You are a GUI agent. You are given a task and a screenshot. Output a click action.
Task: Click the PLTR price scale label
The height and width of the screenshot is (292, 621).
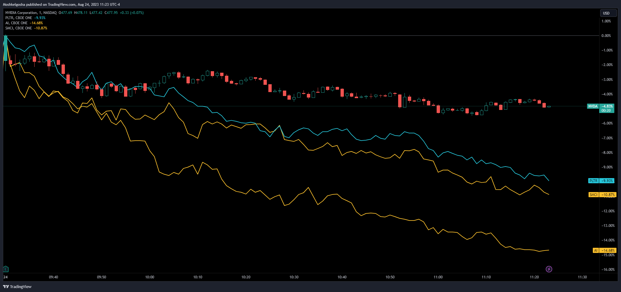(601, 181)
